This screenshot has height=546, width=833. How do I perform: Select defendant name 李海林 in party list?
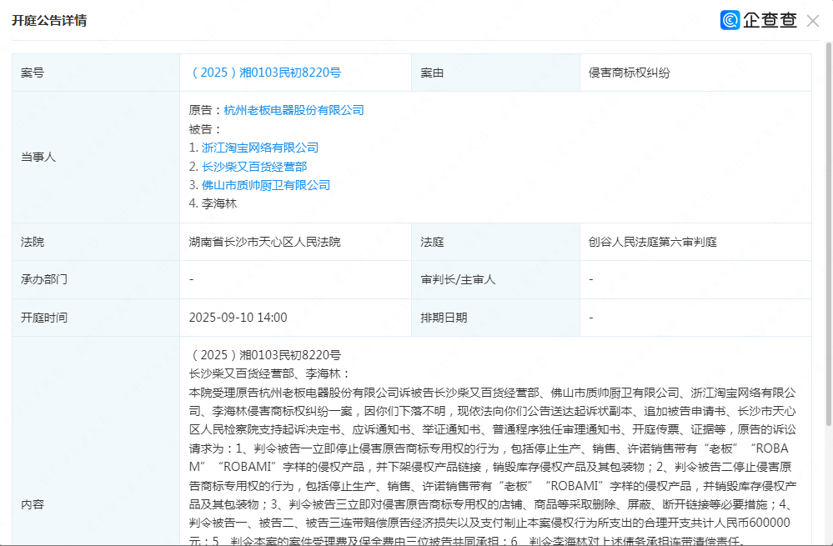(219, 204)
